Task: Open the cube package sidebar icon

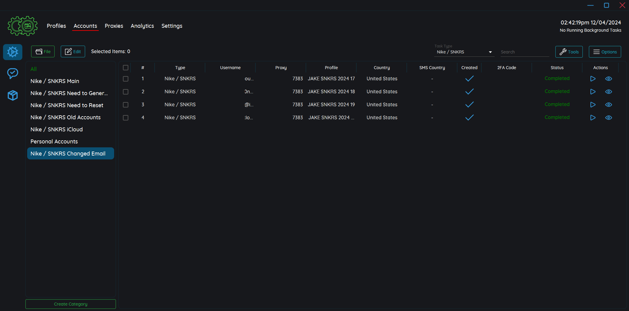Action: click(13, 95)
